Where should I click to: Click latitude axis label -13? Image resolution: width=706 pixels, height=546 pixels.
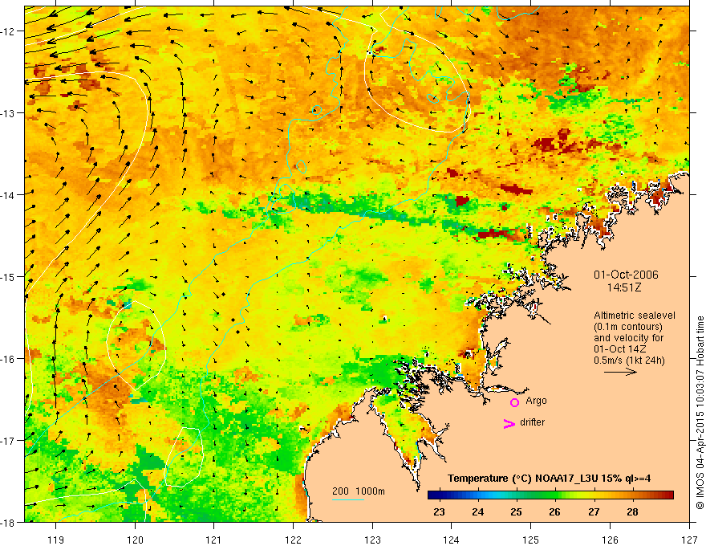[x=9, y=113]
